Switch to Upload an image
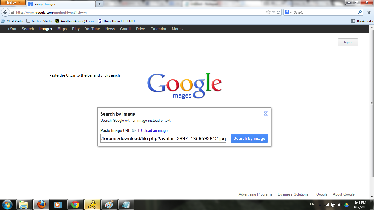 [154, 131]
